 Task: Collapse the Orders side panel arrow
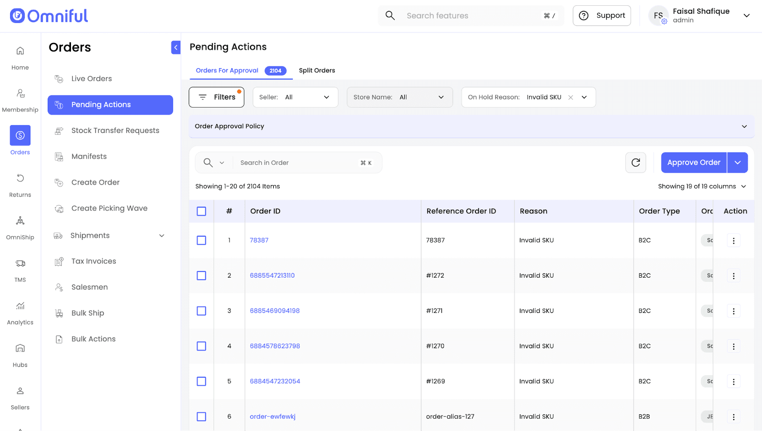pyautogui.click(x=176, y=47)
